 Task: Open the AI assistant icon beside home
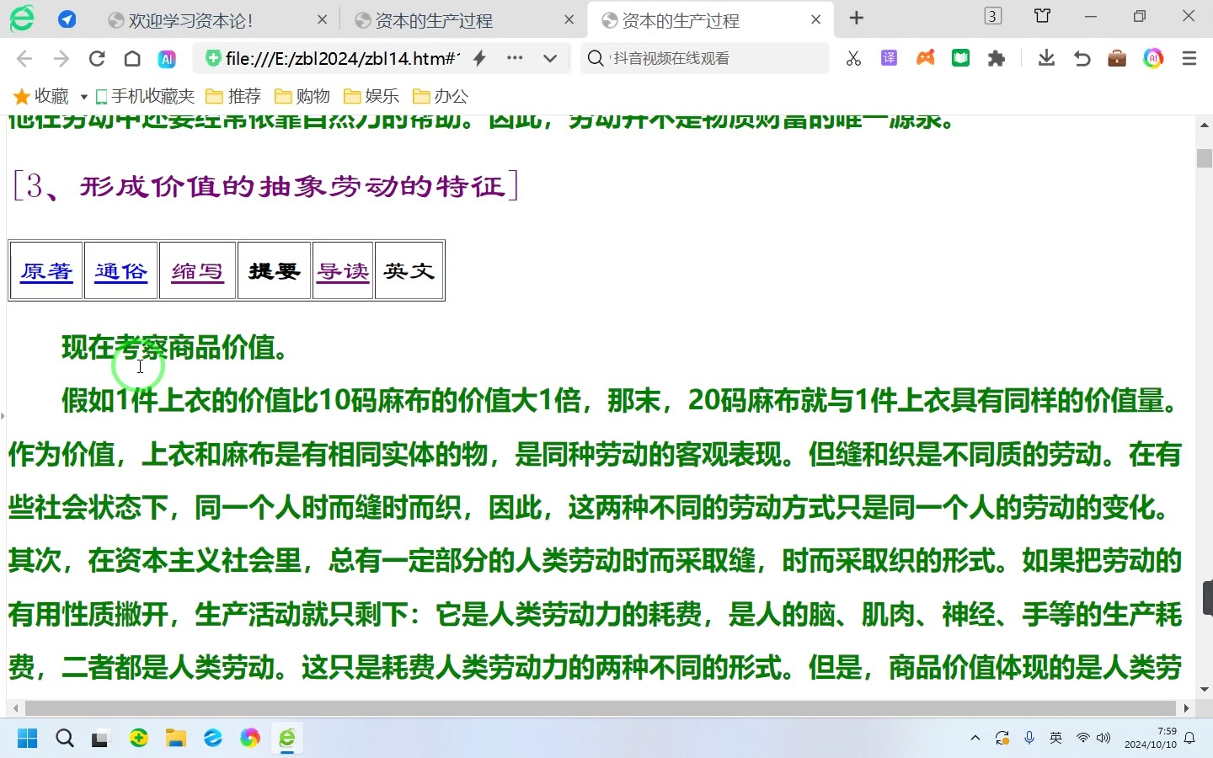167,59
